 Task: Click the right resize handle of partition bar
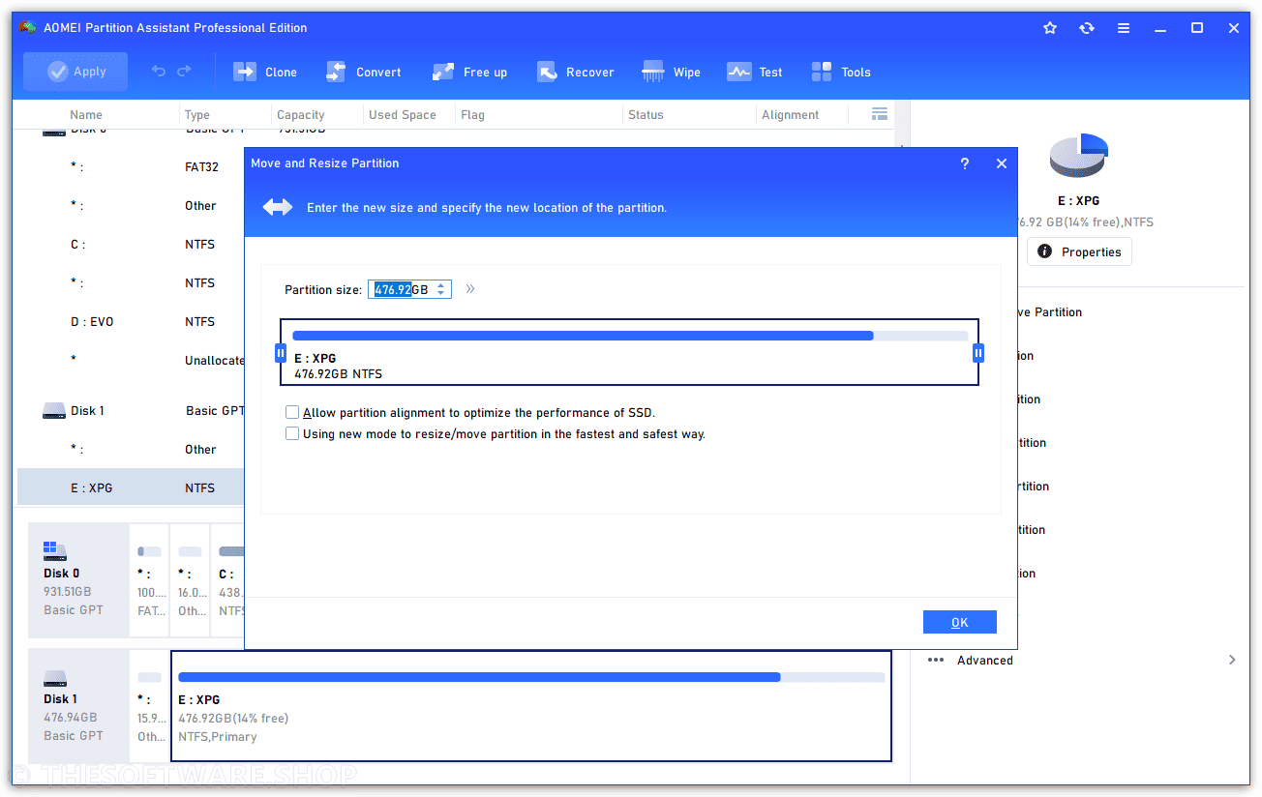(x=978, y=353)
